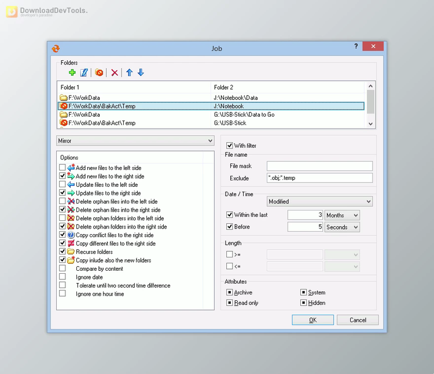
Task: Enable 'Ignore one hour time' option
Action: coord(62,293)
